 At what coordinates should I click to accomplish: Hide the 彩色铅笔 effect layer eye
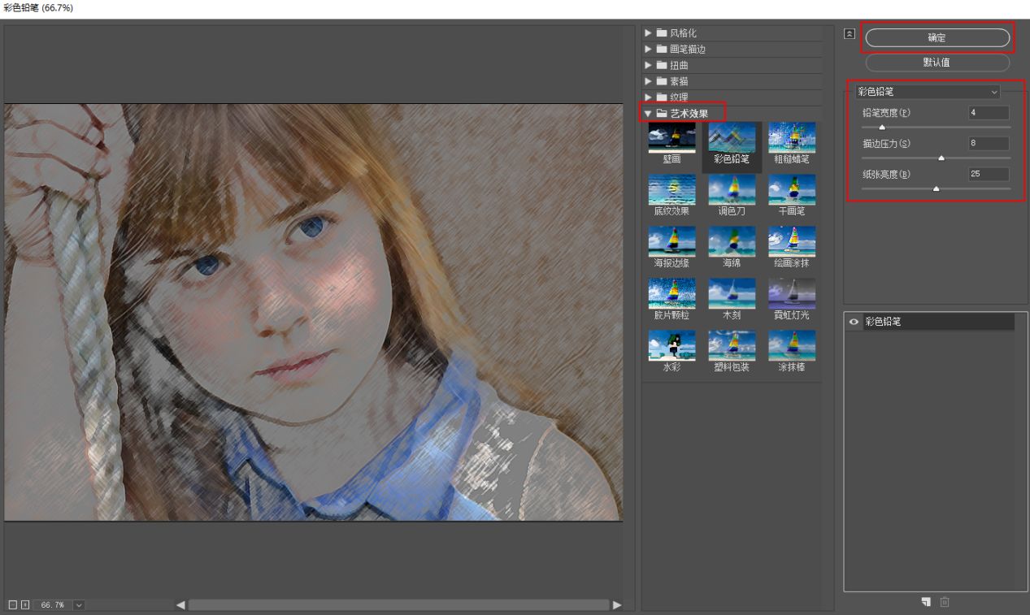point(854,322)
